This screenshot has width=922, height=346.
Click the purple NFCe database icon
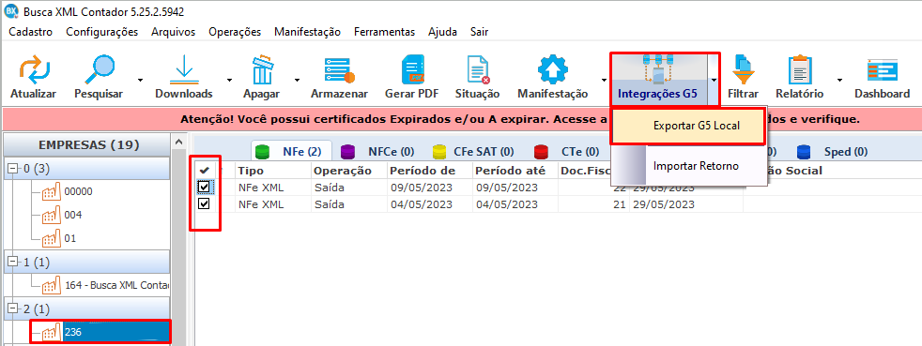[349, 152]
